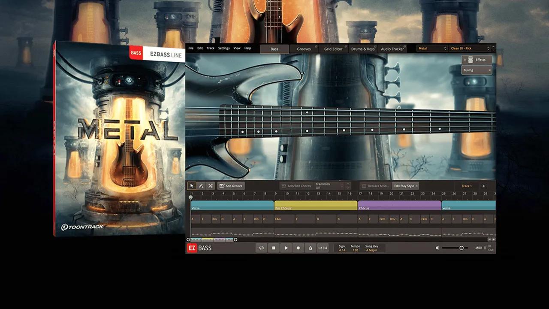Viewport: 549px width, 309px height.
Task: Select the scissors cut tool
Action: tap(210, 186)
